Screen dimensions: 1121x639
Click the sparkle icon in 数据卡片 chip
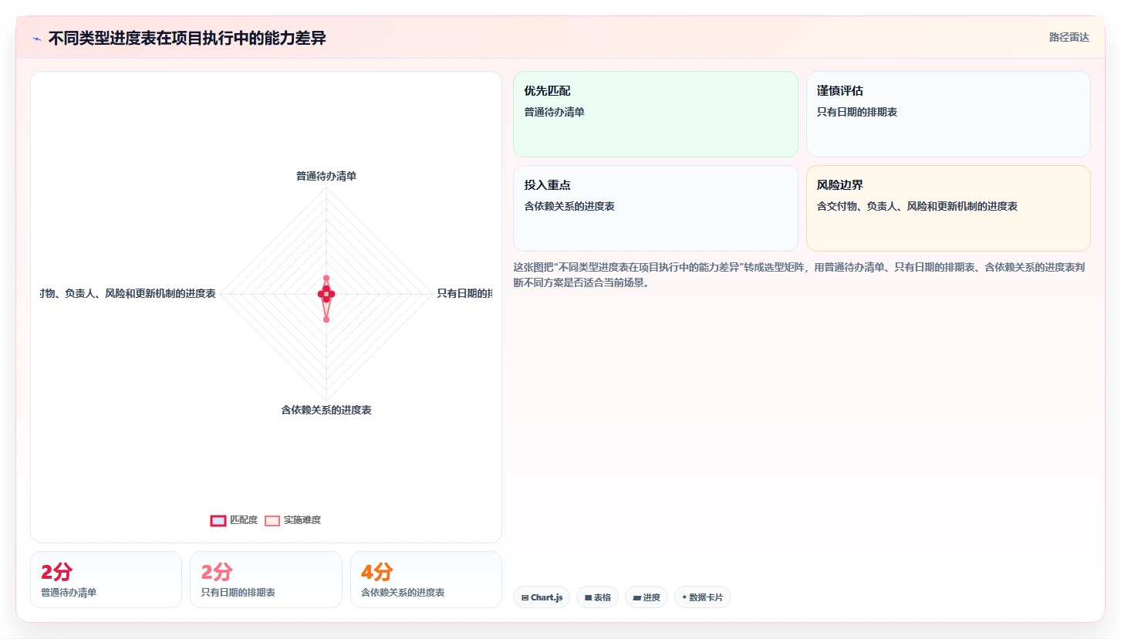pos(684,597)
